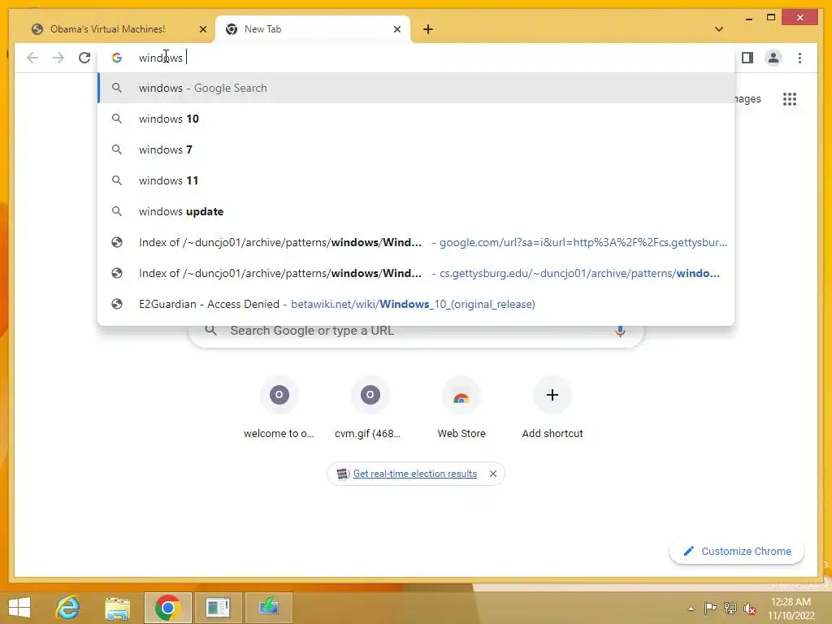Open the Windows Start button
The height and width of the screenshot is (624, 832).
(x=19, y=608)
